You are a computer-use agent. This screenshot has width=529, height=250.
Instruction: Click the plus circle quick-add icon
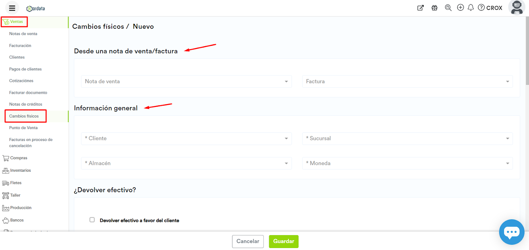[460, 7]
